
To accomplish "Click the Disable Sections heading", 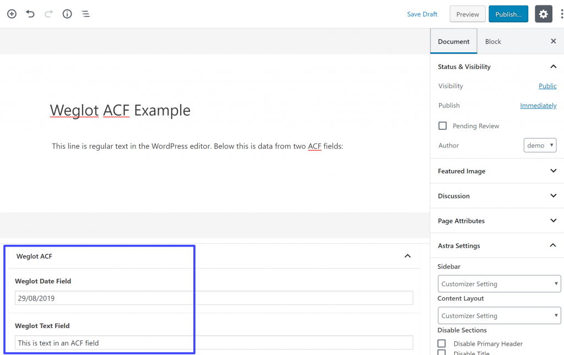I will pos(462,330).
